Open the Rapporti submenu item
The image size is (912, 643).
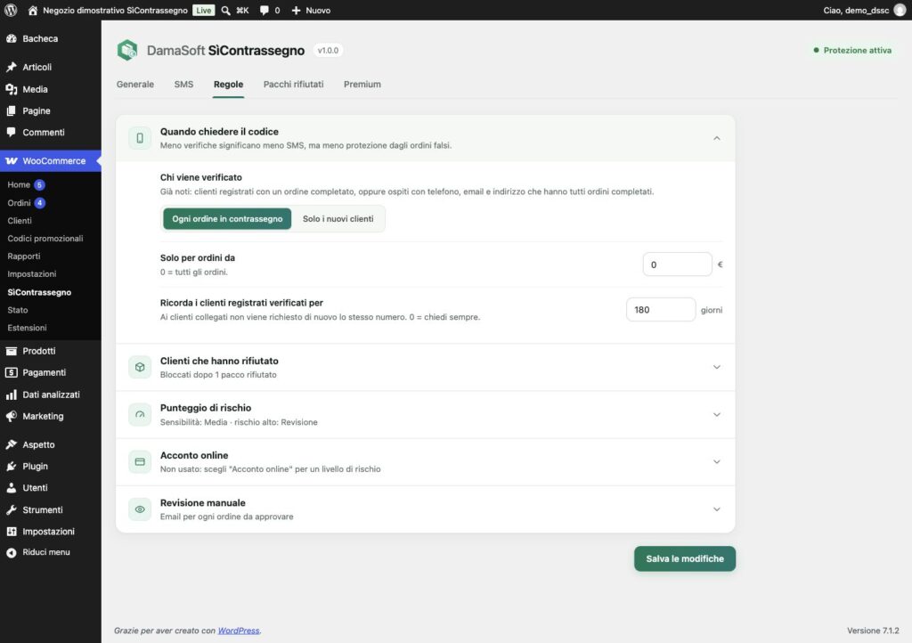tap(24, 256)
